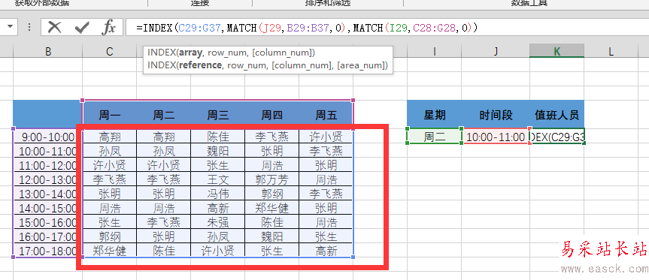The height and width of the screenshot is (280, 649).
Task: Click the cell being edited under 值班人员
Action: pyautogui.click(x=557, y=137)
